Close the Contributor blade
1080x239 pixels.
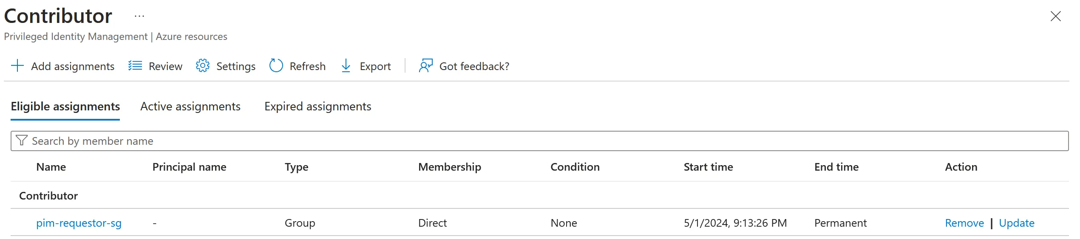point(1055,17)
